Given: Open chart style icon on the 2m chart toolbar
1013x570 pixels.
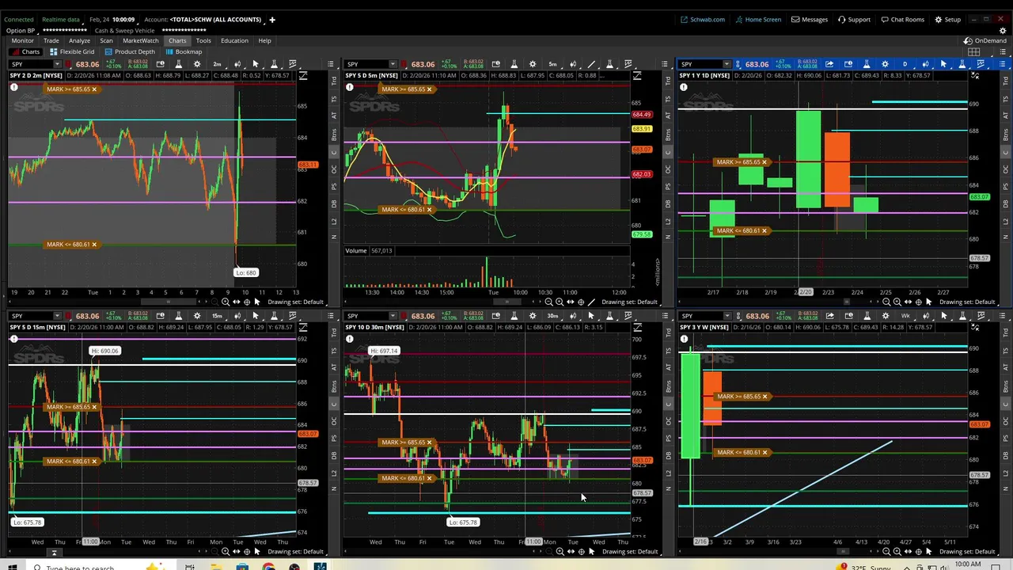Looking at the screenshot, I should click(237, 64).
